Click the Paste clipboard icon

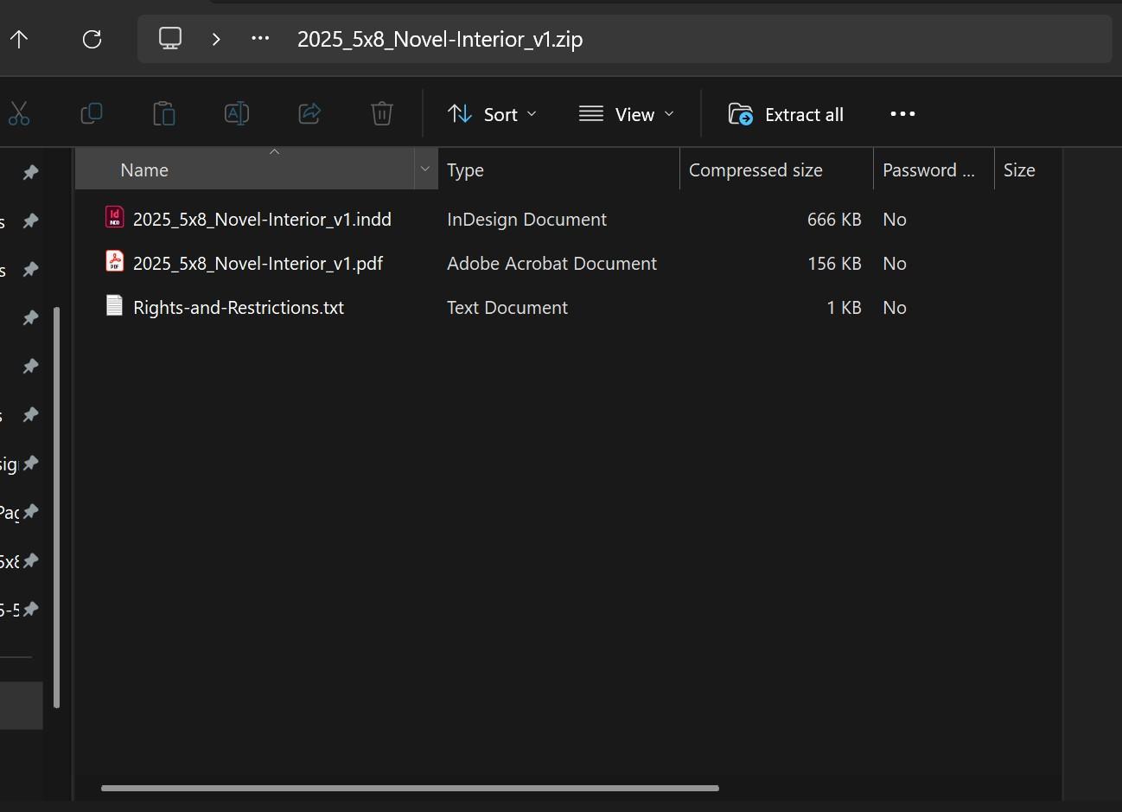164,114
